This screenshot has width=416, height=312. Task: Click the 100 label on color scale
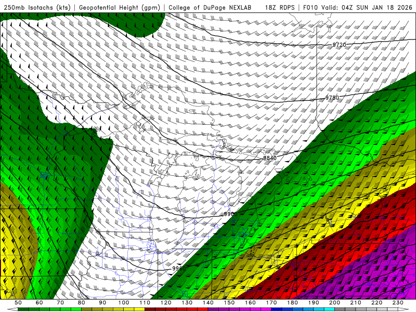point(124,303)
